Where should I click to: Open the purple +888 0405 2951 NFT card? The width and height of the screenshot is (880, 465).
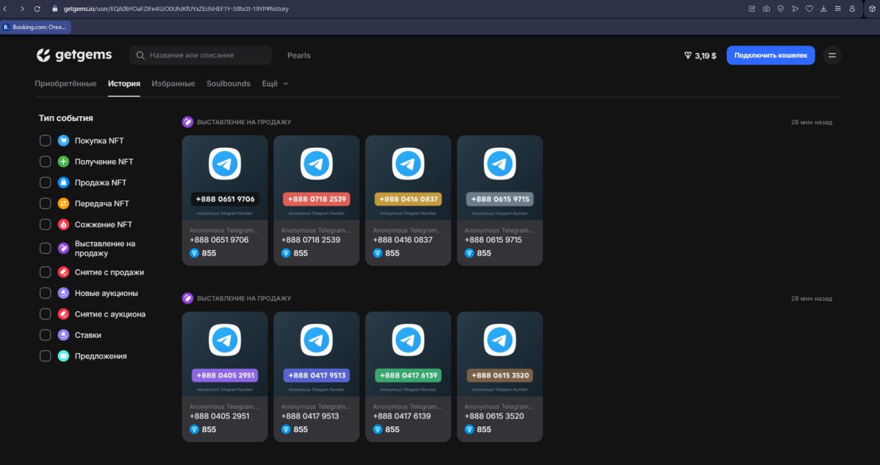coord(225,376)
